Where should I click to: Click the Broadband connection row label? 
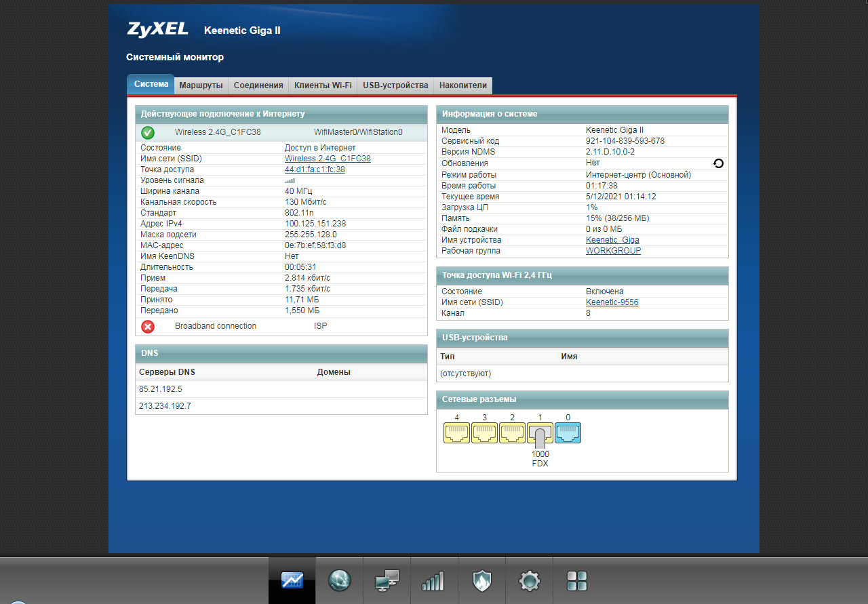pyautogui.click(x=216, y=326)
